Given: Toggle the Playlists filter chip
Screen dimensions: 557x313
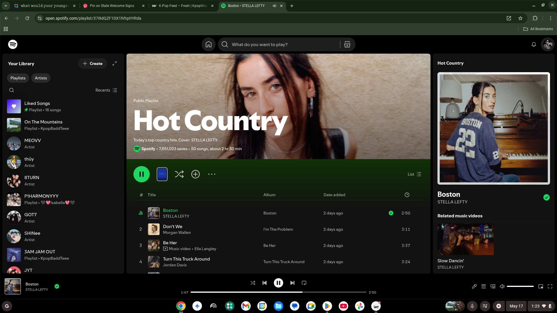Looking at the screenshot, I should click(x=18, y=78).
